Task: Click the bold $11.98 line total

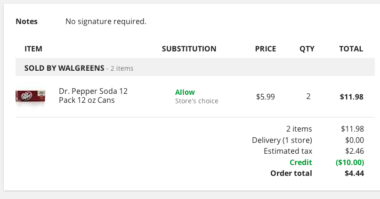Action: coord(351,97)
